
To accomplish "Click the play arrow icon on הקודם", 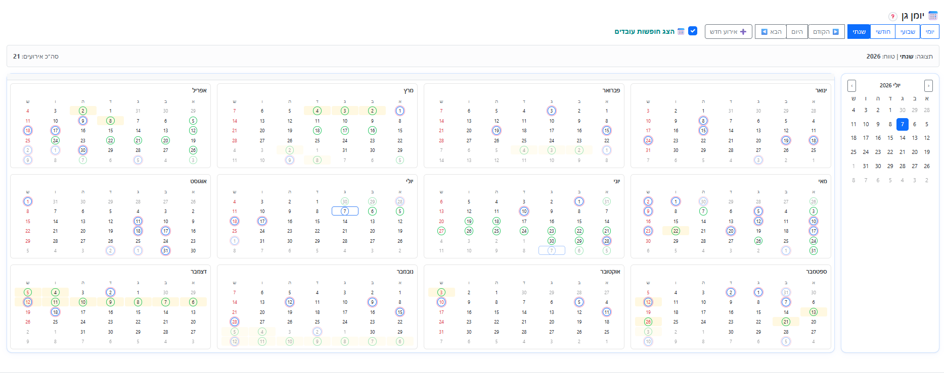I will (x=836, y=32).
